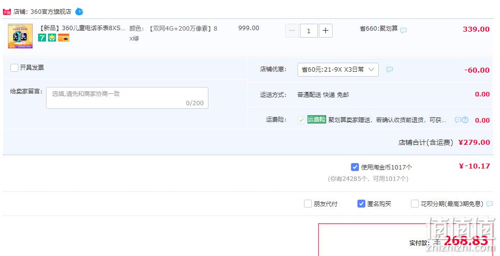Increase quantity with the plus button
500x256 pixels.
pos(326,31)
